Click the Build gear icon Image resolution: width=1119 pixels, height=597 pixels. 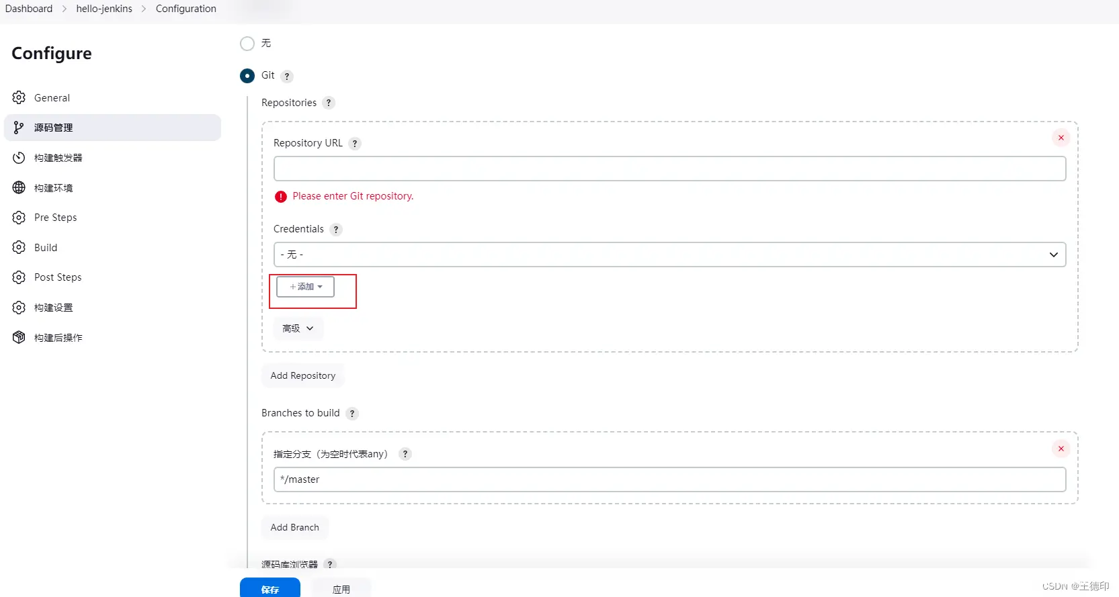click(x=19, y=247)
